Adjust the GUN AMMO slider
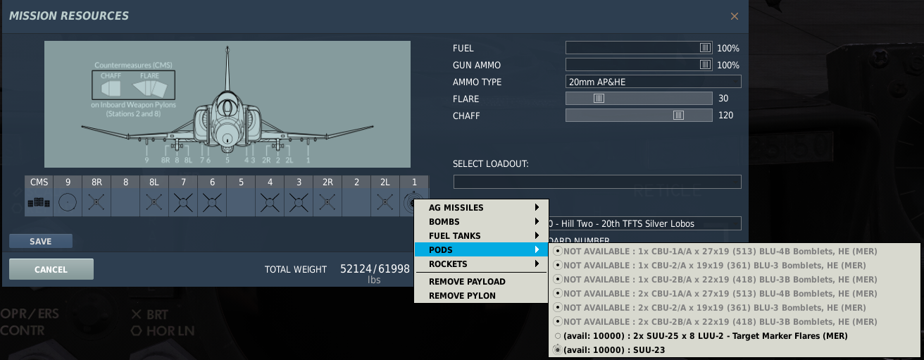924x360 pixels. (705, 65)
